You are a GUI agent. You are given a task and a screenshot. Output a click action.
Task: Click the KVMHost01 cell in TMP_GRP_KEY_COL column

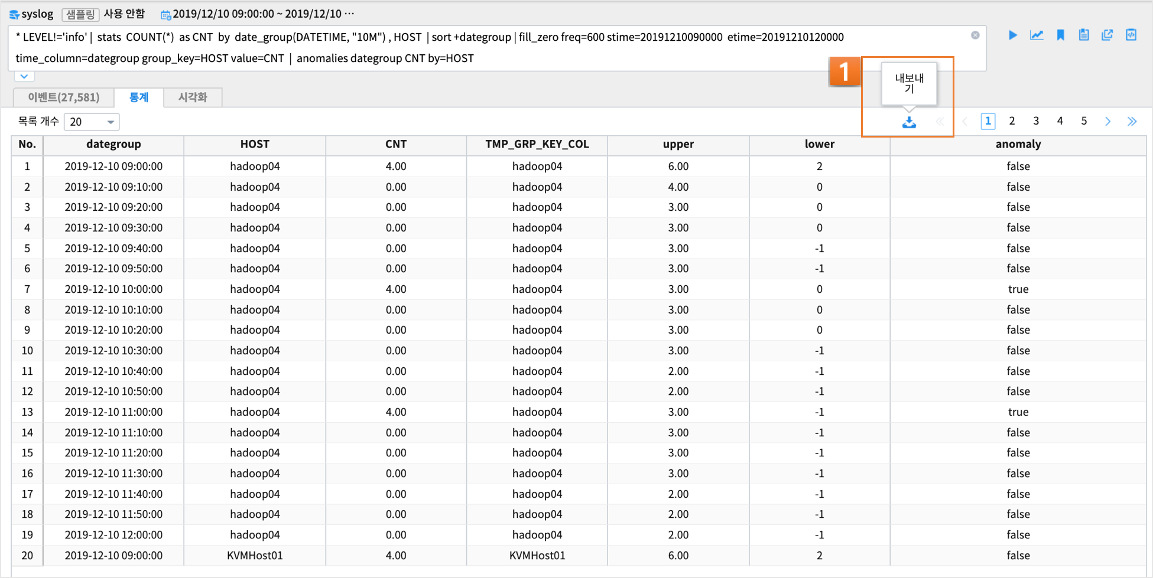point(537,556)
